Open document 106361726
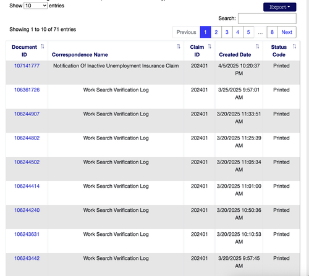 coord(27,90)
